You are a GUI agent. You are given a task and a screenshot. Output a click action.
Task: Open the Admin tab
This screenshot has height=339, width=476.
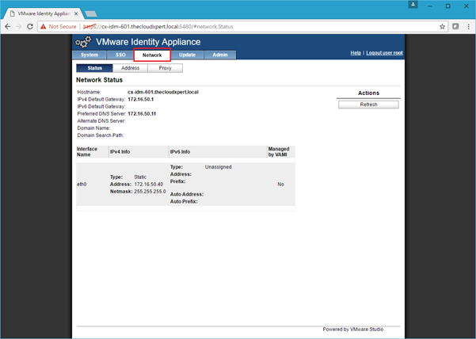coord(219,55)
